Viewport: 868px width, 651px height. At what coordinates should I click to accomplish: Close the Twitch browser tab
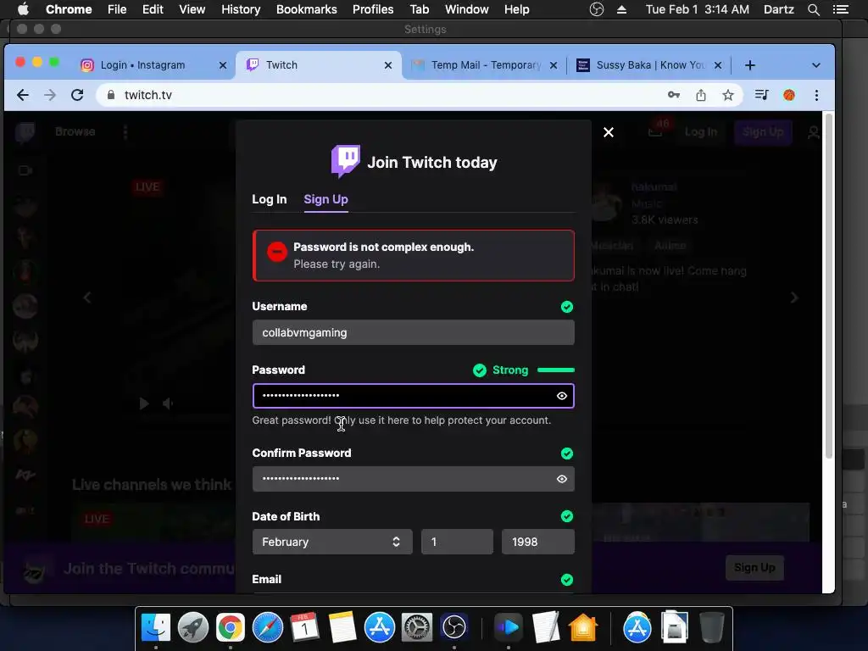388,65
